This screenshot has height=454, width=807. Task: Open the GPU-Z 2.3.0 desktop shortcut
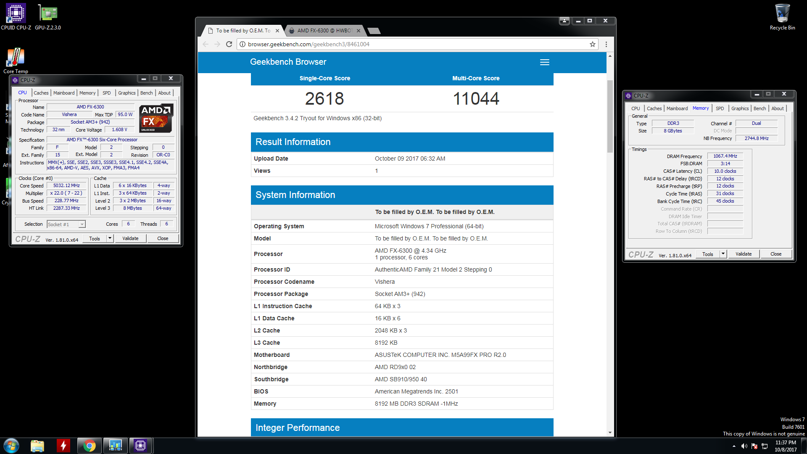[48, 17]
